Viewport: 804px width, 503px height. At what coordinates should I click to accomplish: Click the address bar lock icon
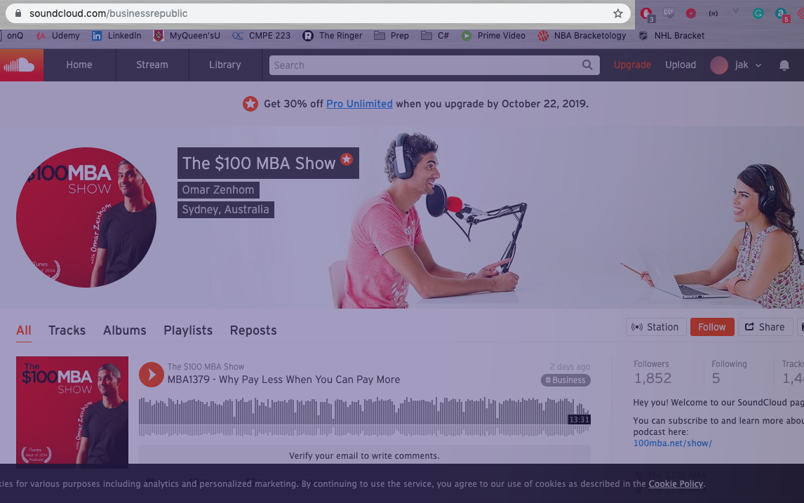coord(18,13)
